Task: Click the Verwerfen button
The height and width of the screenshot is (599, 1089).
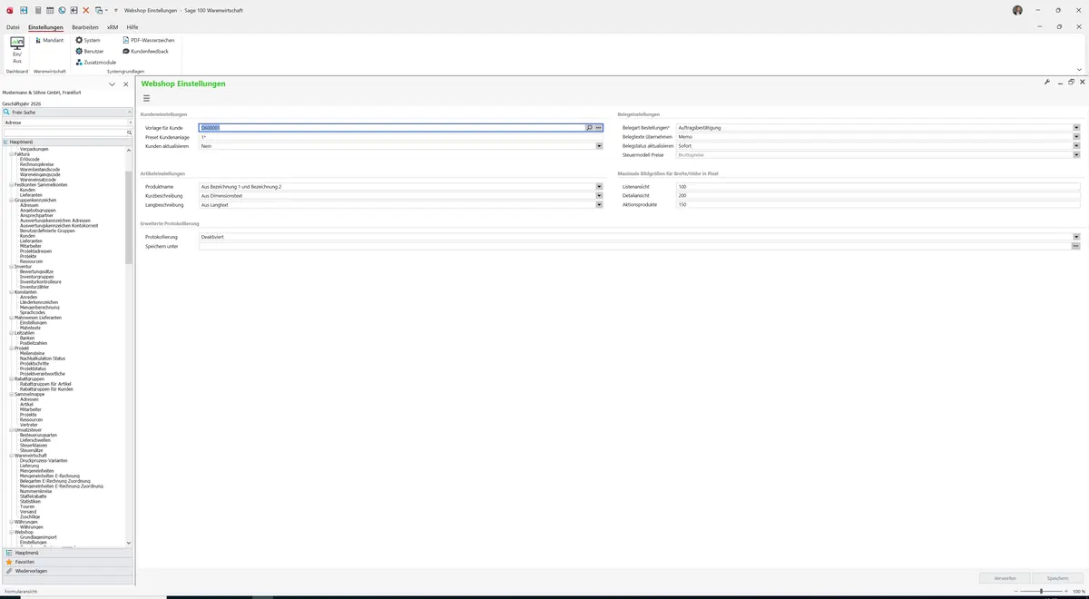Action: (1005, 577)
